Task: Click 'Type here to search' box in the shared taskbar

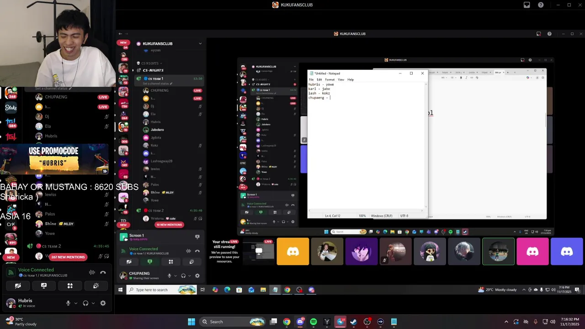Action: [161, 290]
